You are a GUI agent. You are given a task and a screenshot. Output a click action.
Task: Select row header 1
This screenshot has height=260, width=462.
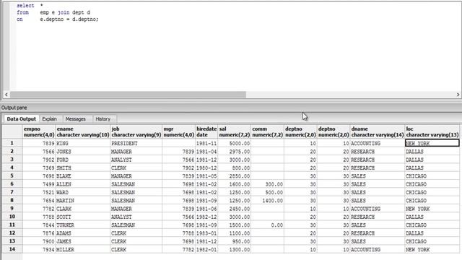click(12, 143)
